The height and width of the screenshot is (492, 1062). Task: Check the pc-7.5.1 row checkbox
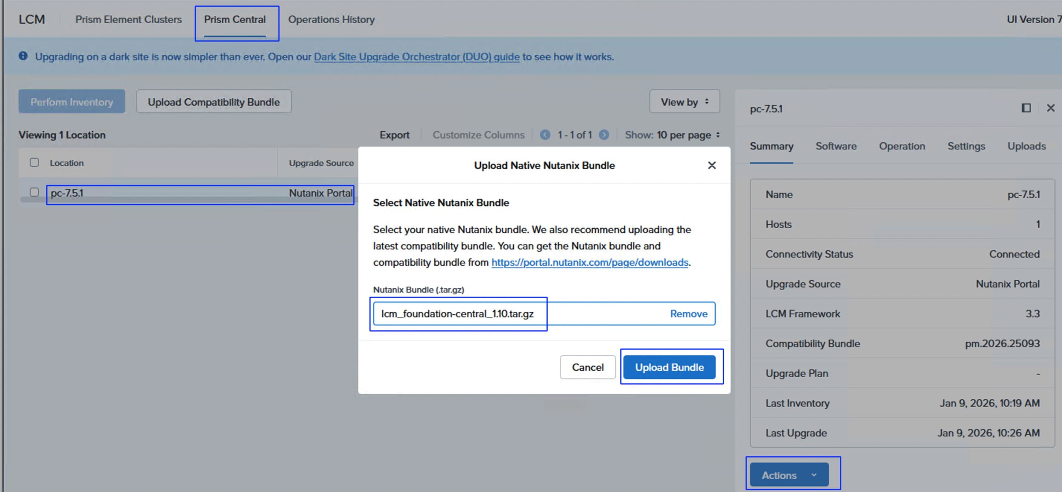pos(34,192)
